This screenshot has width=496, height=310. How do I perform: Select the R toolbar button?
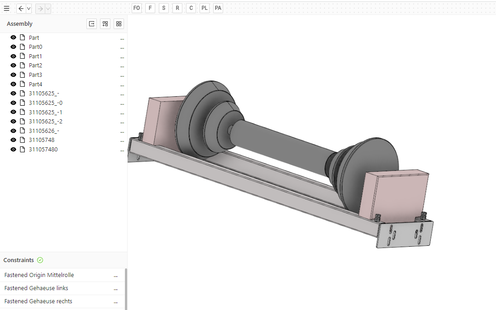click(x=177, y=8)
